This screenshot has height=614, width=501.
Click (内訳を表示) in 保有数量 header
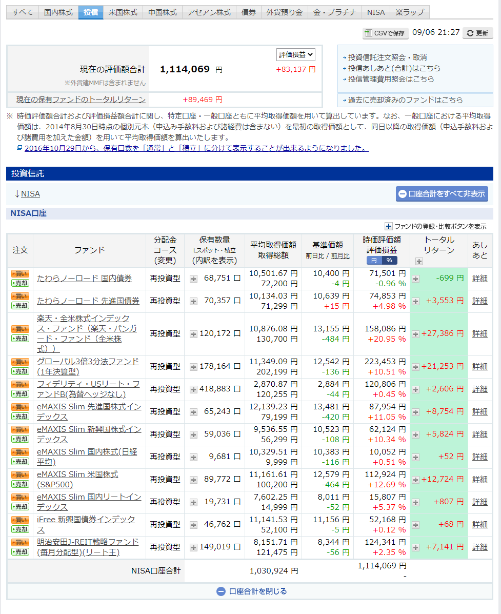point(214,261)
